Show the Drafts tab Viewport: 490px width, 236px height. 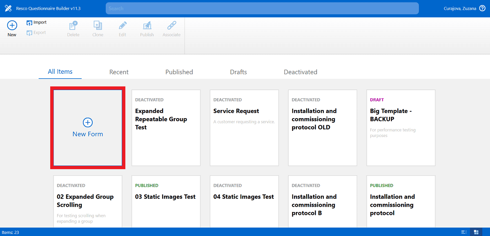coord(238,72)
